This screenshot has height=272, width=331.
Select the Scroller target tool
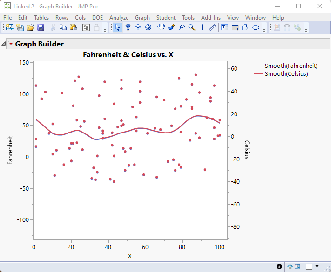(x=149, y=27)
